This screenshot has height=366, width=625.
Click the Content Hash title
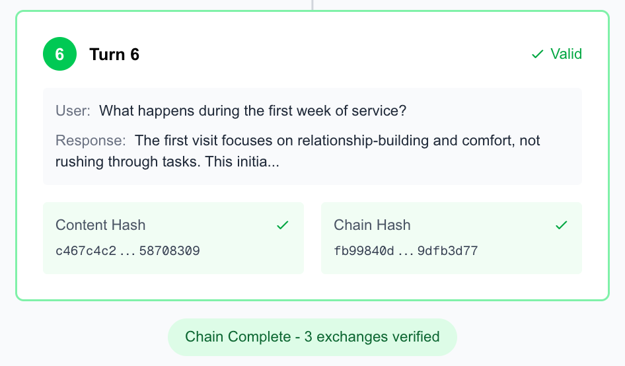100,225
